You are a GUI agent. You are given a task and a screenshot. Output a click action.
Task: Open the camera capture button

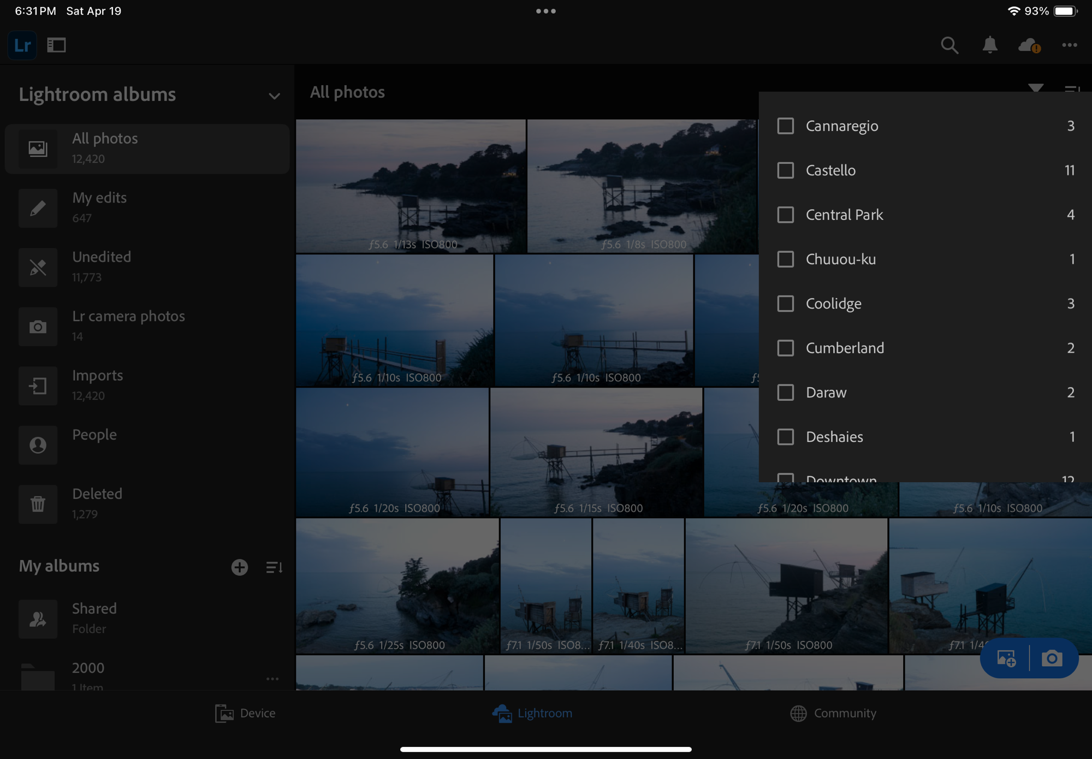(1052, 658)
